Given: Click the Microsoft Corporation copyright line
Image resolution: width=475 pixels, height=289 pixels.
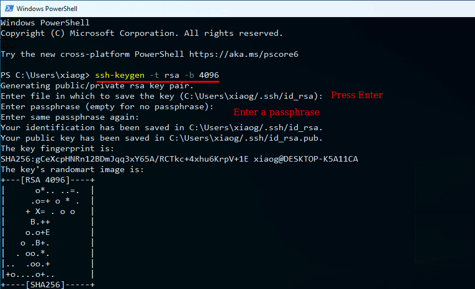Looking at the screenshot, I should [x=142, y=33].
